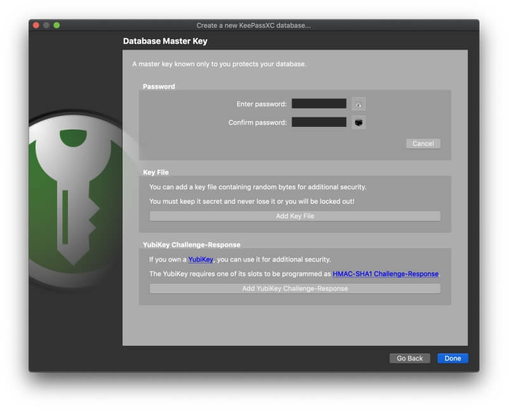Click 'You can add a key file' text
This screenshot has height=410, width=508.
258,187
